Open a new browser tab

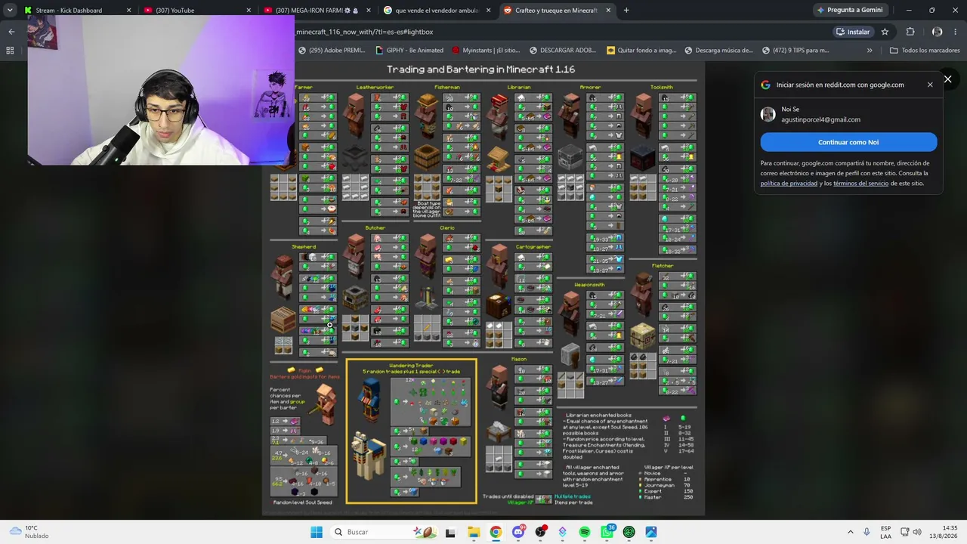coord(626,11)
